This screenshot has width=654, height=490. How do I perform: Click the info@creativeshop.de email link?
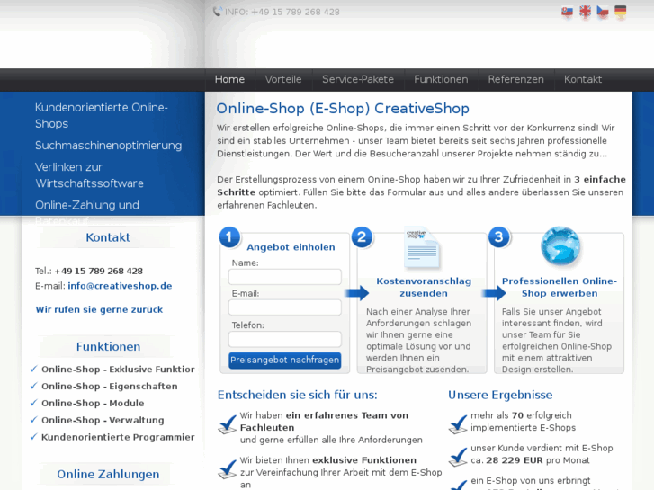[x=120, y=286]
